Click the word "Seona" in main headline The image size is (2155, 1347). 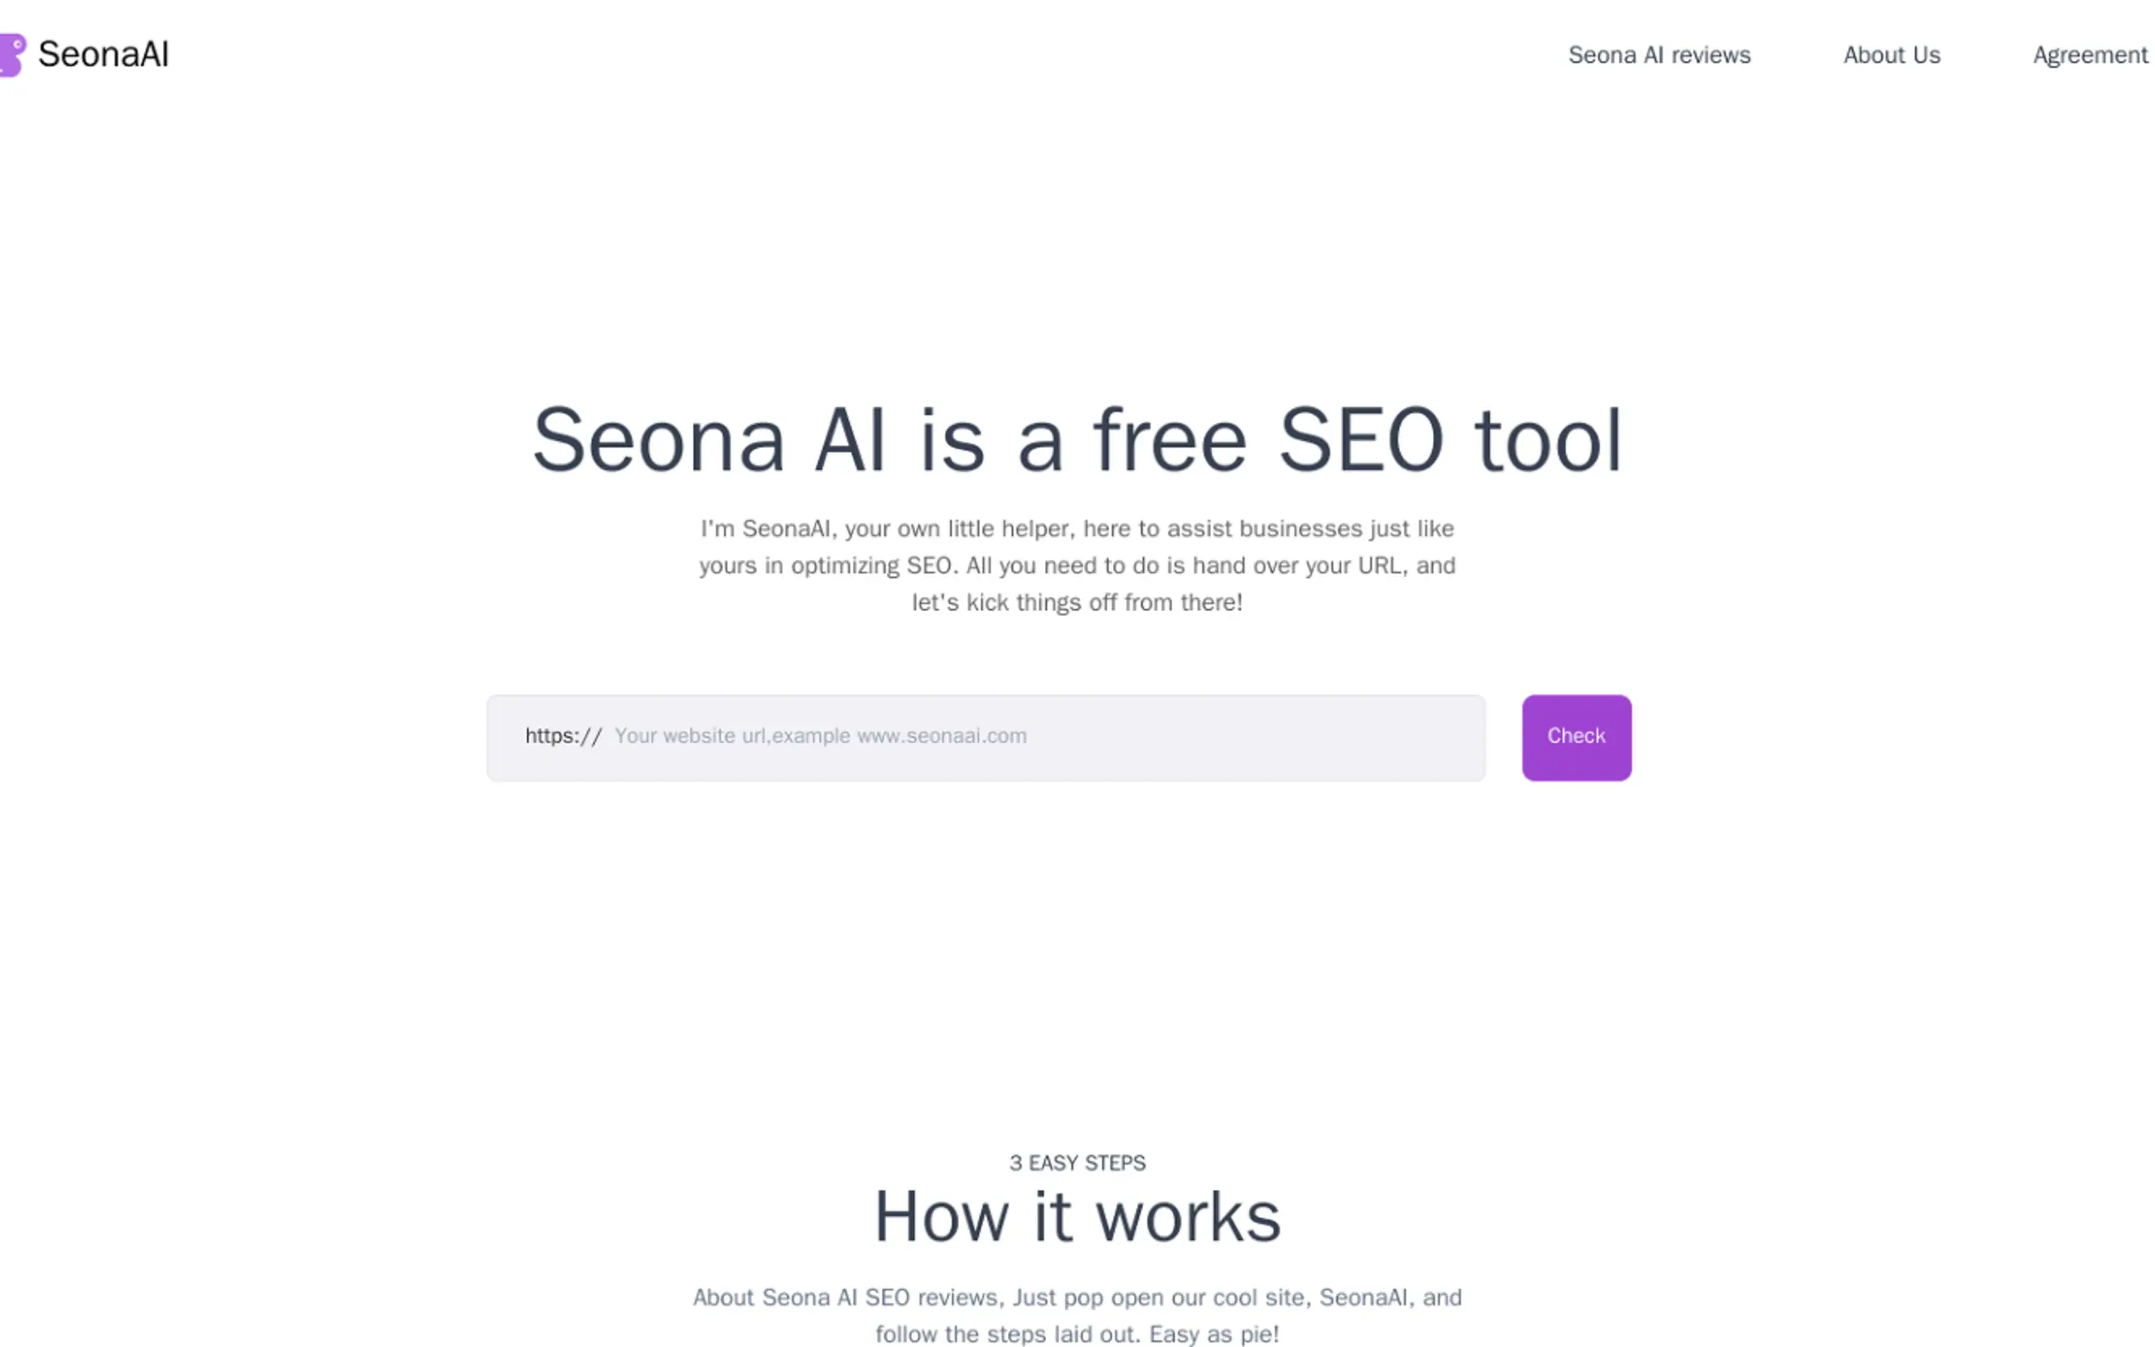point(658,440)
